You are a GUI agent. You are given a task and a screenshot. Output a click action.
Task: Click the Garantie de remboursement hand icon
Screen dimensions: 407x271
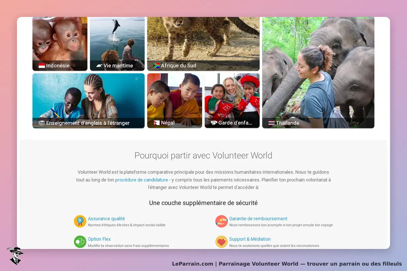click(x=221, y=221)
